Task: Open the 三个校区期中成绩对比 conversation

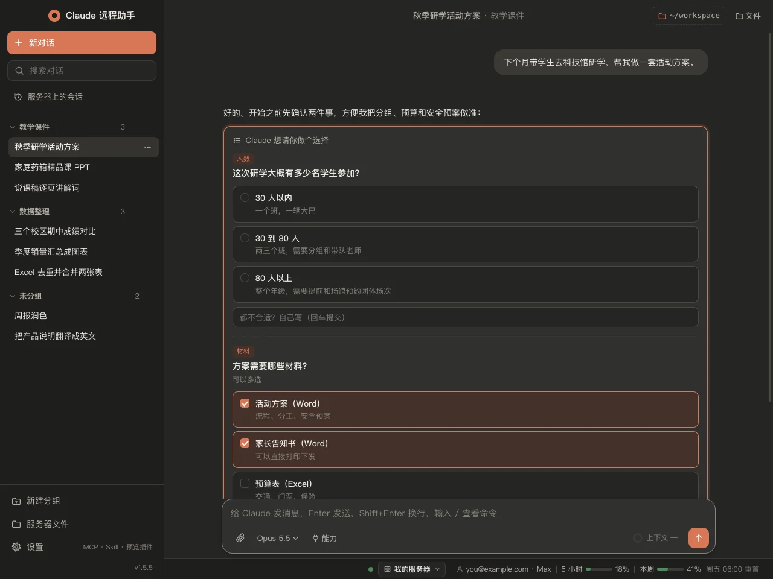Action: point(83,232)
